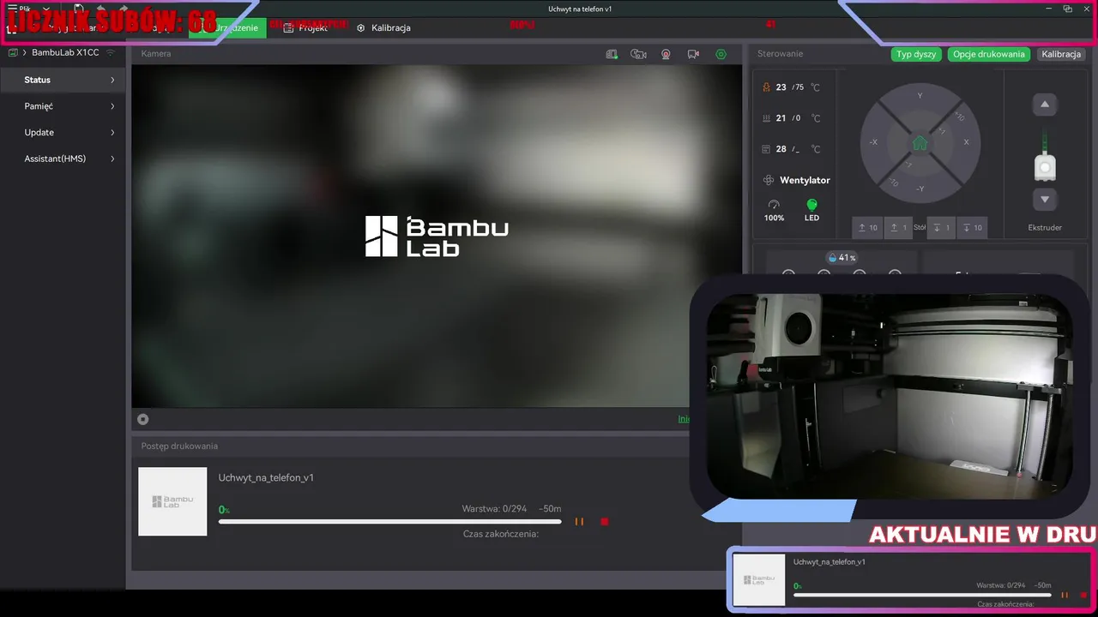1098x617 pixels.
Task: Click the Typ dyszy button
Action: point(916,54)
